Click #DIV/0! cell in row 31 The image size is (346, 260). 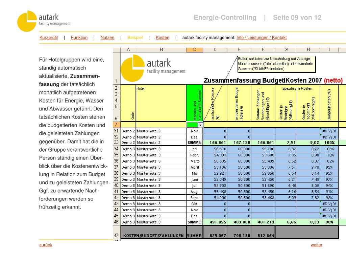pyautogui.click(x=329, y=131)
